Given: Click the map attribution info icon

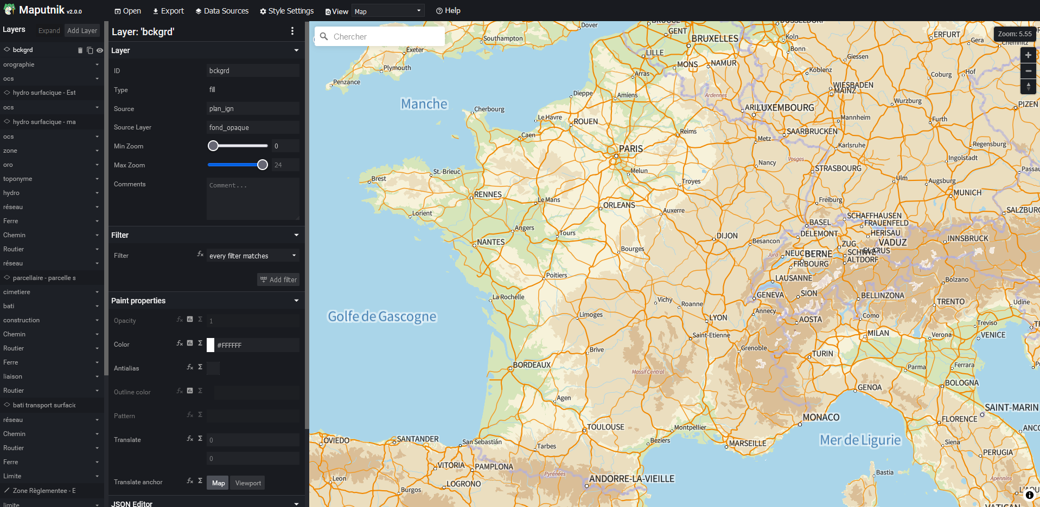Looking at the screenshot, I should [x=1029, y=495].
